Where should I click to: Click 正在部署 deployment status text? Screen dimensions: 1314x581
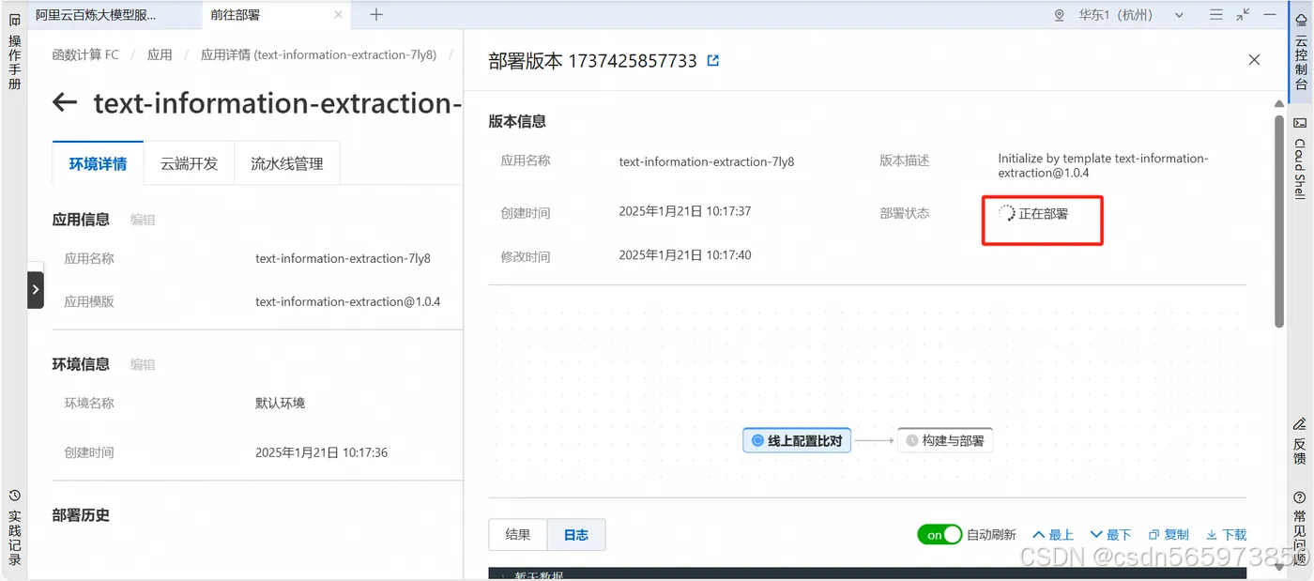click(1043, 214)
